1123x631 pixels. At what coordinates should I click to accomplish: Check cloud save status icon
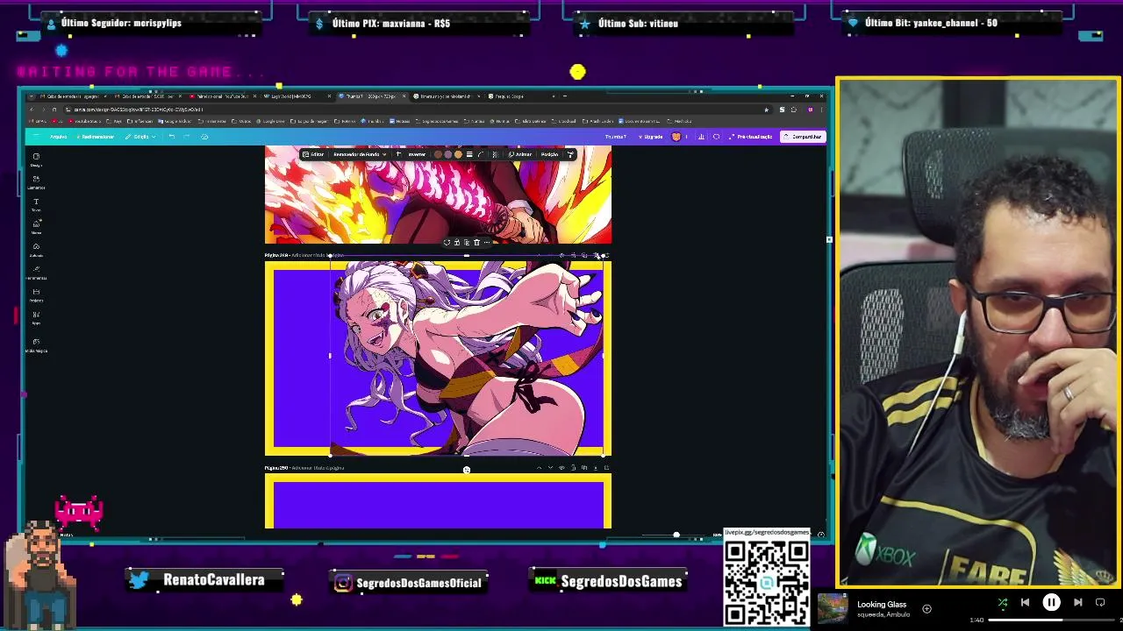point(204,137)
